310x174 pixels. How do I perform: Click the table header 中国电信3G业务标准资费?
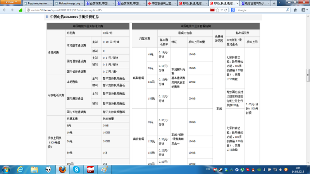pos(88,26)
